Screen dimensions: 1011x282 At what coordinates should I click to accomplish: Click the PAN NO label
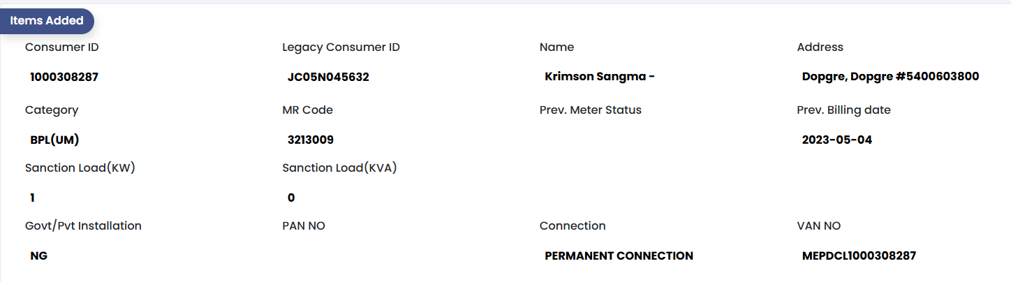tap(303, 225)
